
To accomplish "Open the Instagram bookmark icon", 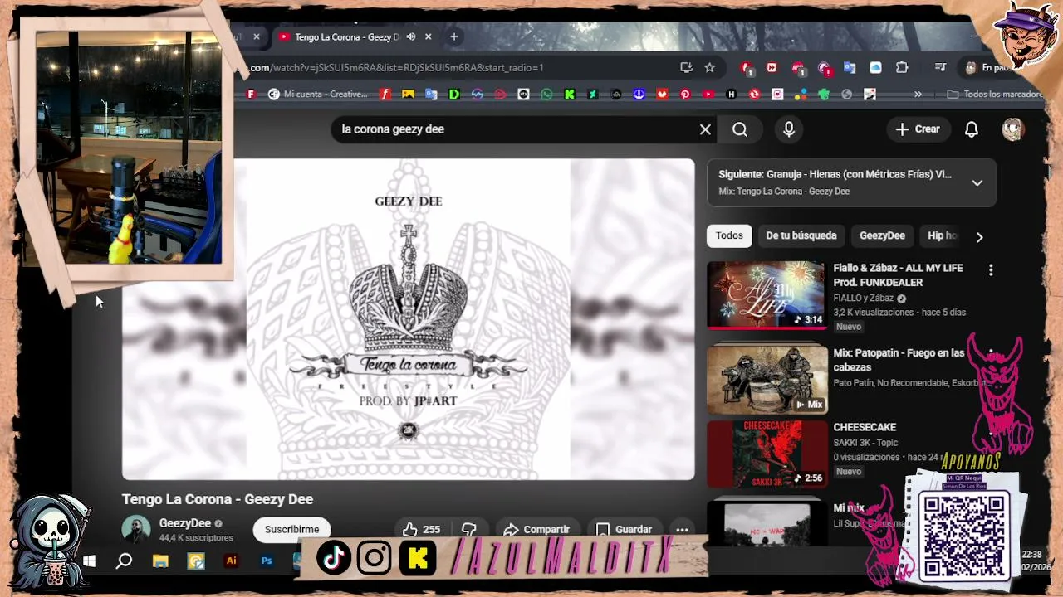I will [x=777, y=95].
